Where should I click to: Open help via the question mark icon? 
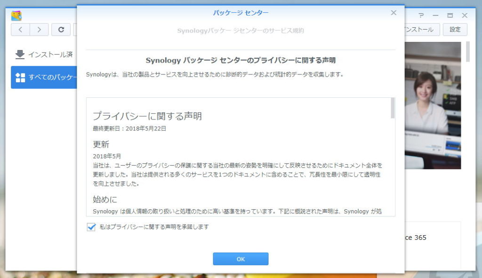click(x=421, y=16)
